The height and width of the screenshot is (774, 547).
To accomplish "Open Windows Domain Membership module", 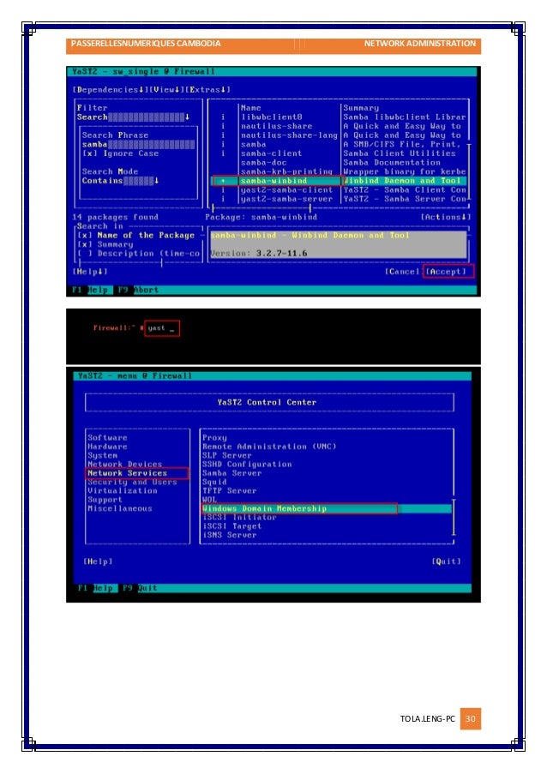I will point(327,508).
